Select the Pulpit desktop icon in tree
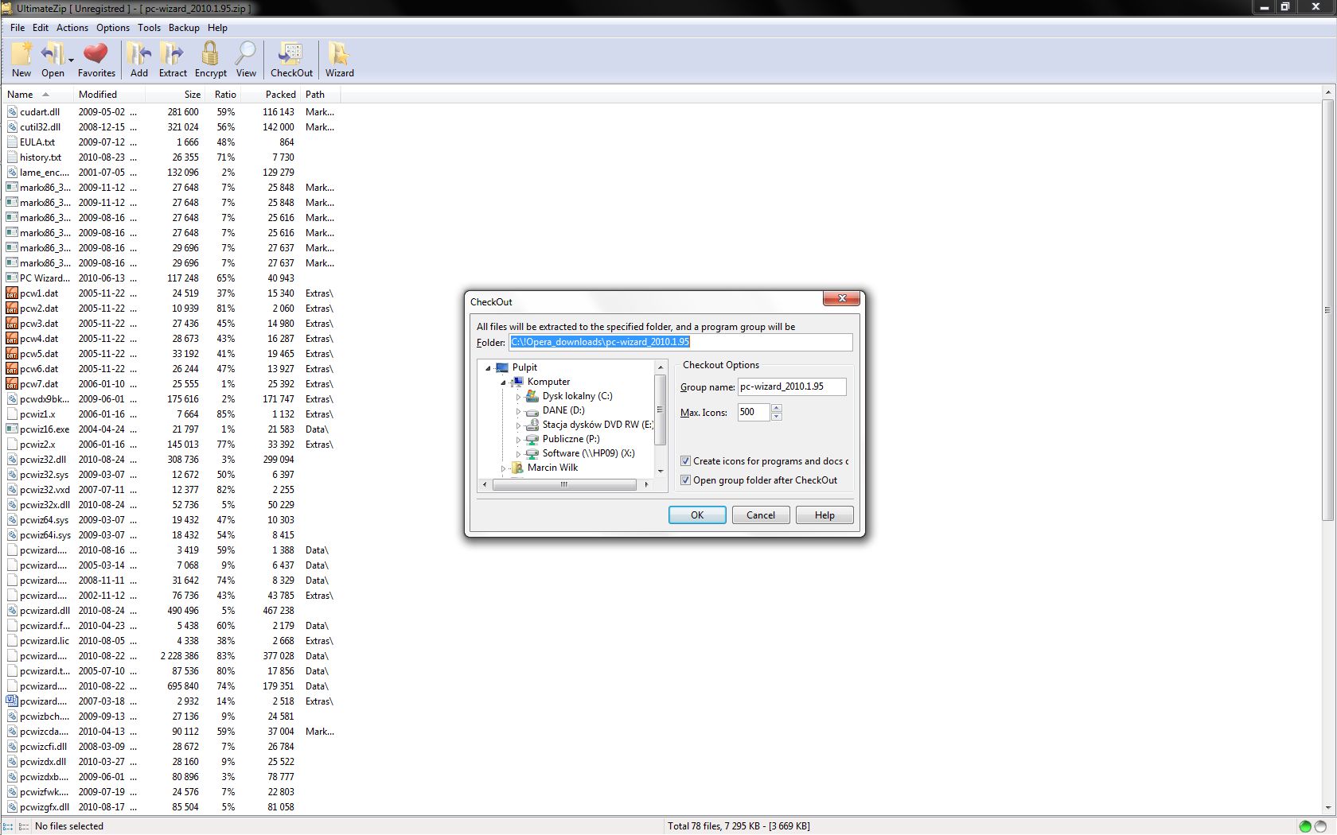This screenshot has width=1337, height=835. (502, 367)
